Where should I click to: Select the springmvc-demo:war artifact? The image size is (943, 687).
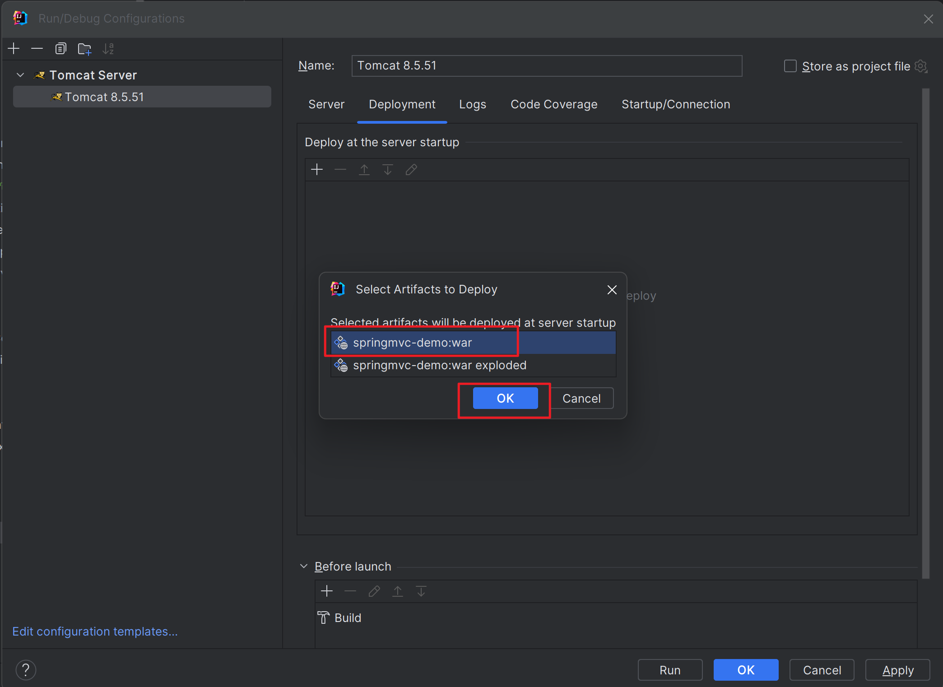click(473, 343)
